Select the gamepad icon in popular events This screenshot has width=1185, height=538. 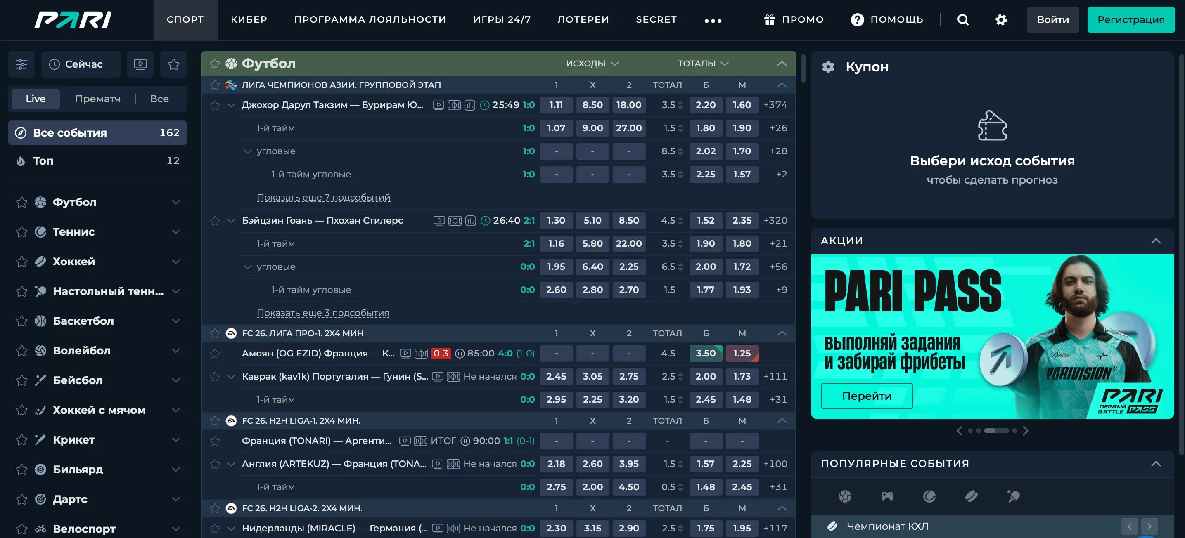[887, 496]
